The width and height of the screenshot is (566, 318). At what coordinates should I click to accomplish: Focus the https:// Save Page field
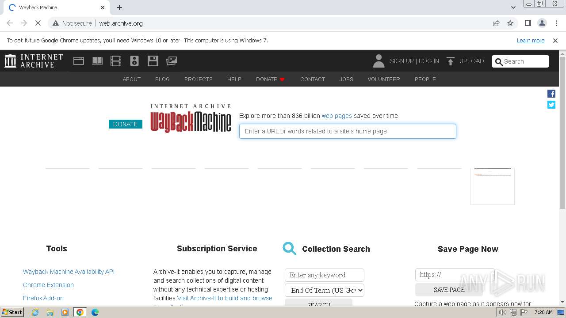pyautogui.click(x=455, y=275)
